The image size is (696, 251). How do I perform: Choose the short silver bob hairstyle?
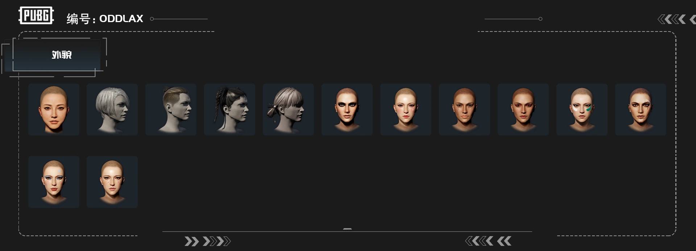point(112,109)
